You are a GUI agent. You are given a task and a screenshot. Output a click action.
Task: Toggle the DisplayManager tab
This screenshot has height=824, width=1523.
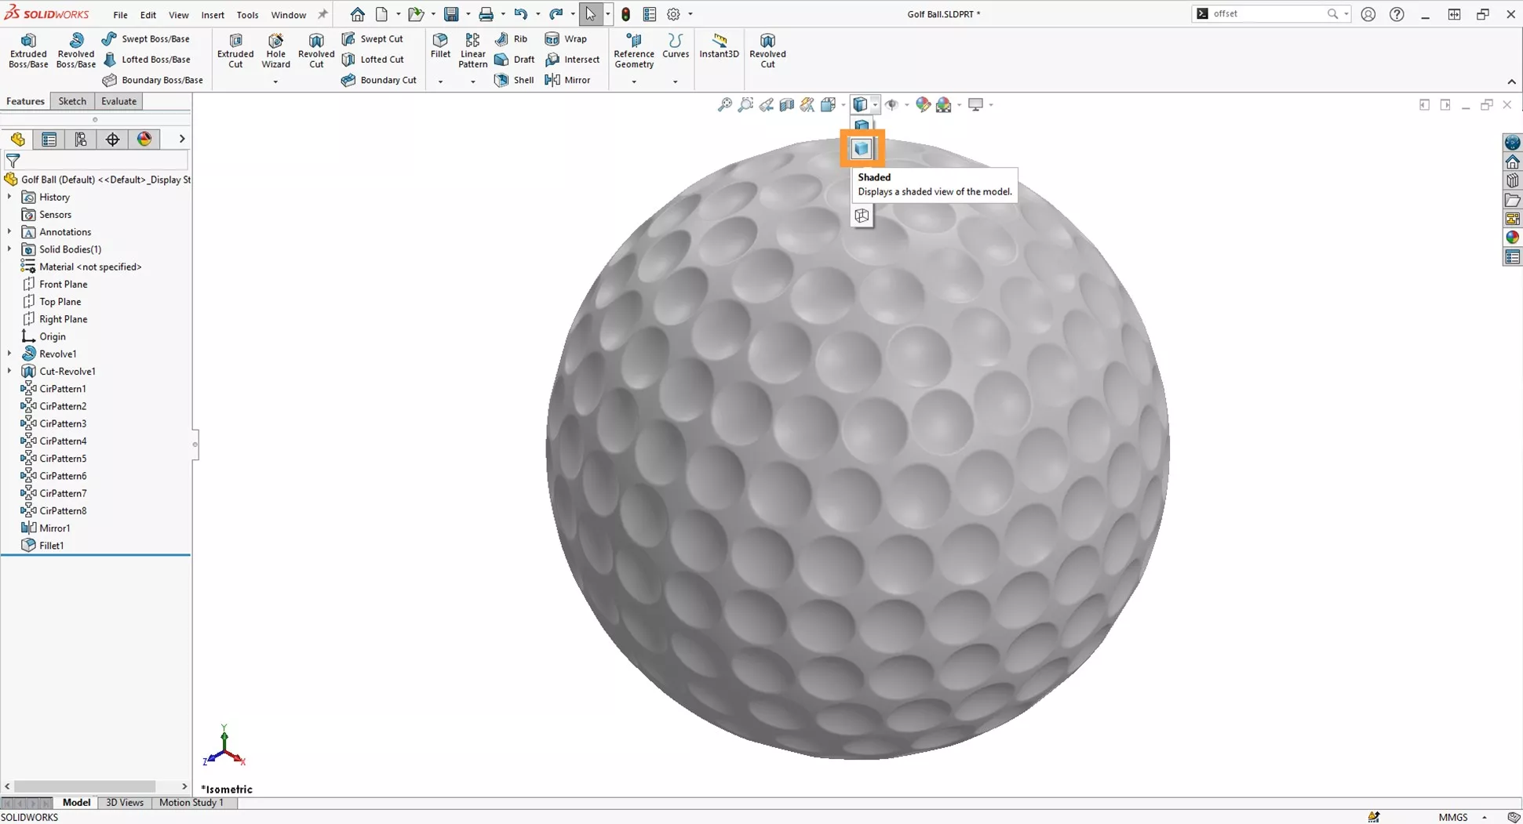tap(144, 139)
